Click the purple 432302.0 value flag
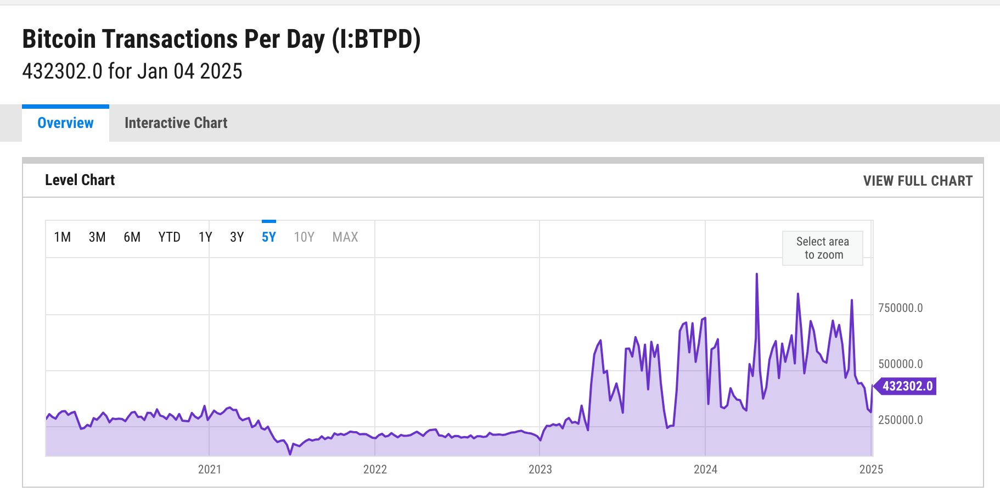 (x=907, y=386)
